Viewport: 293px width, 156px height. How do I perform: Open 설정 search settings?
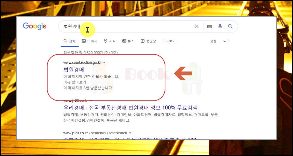pyautogui.click(x=213, y=41)
